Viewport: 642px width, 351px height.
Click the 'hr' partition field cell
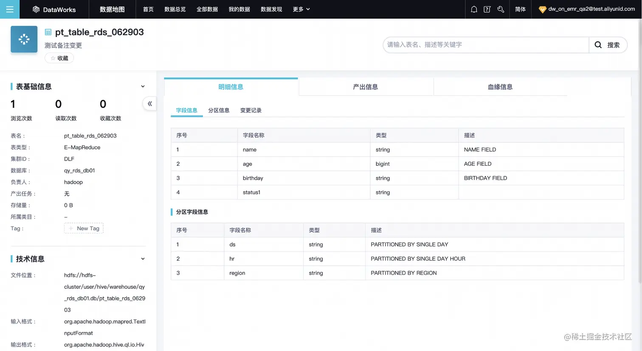(264, 259)
